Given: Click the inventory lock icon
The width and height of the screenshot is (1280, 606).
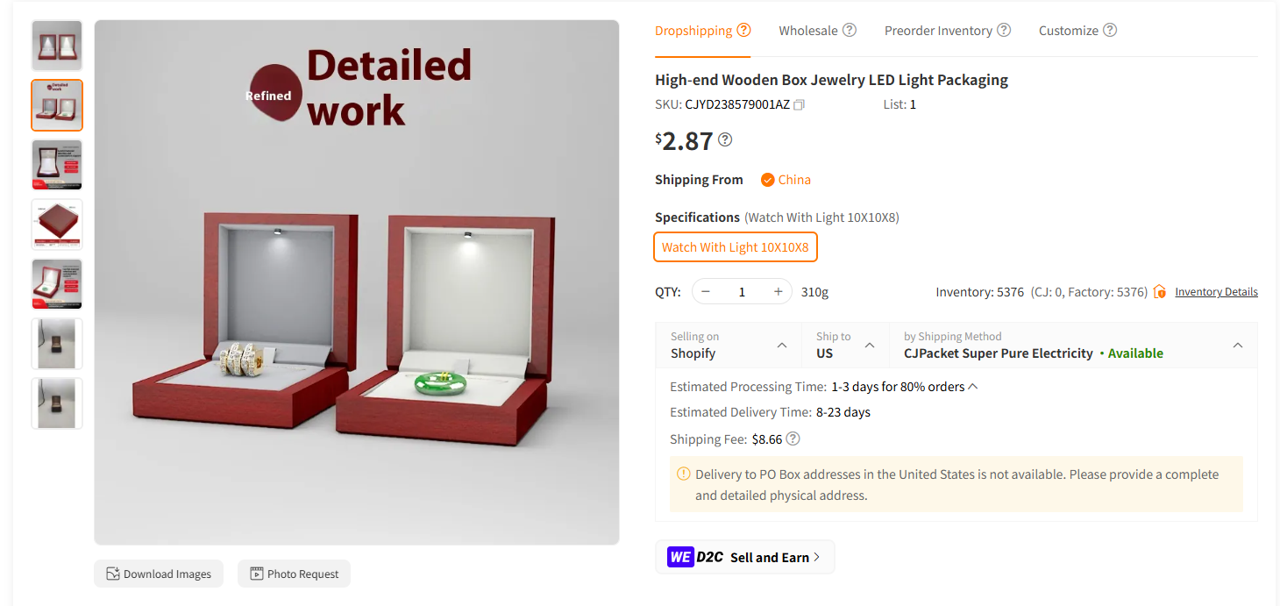Looking at the screenshot, I should (x=1158, y=291).
